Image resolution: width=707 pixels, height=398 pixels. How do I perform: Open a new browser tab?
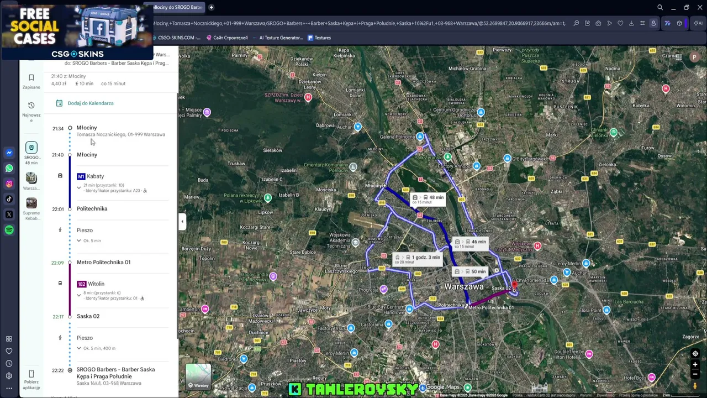(211, 7)
